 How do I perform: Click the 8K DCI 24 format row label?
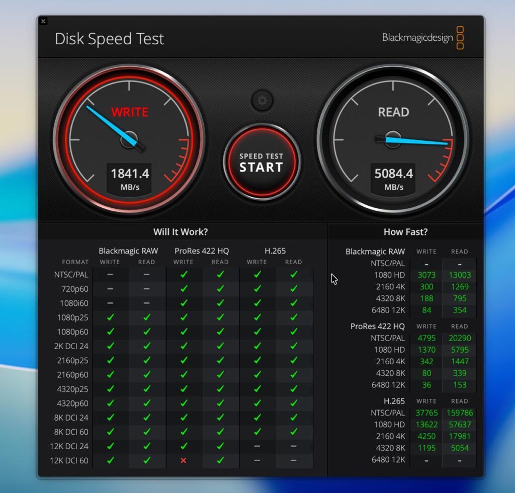[x=71, y=418]
